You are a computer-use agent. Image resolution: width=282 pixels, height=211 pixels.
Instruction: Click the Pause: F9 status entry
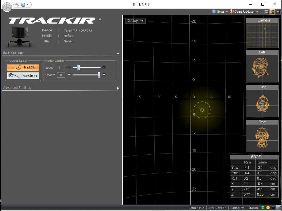[x=237, y=208]
